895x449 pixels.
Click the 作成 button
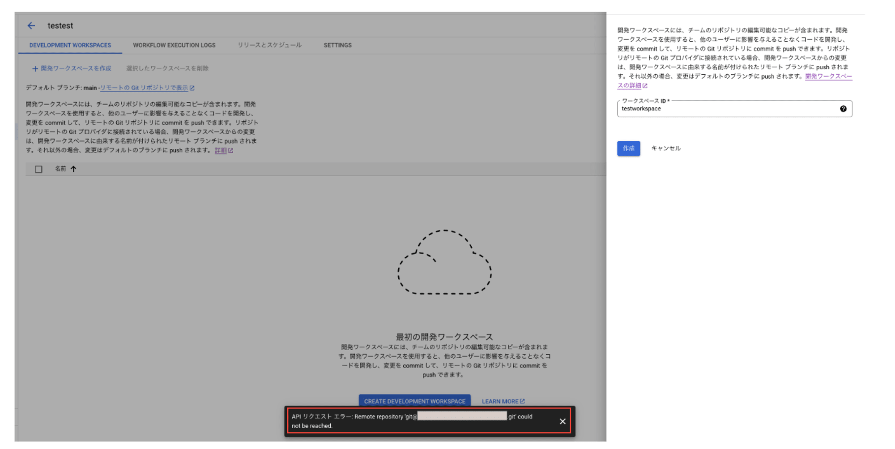628,148
